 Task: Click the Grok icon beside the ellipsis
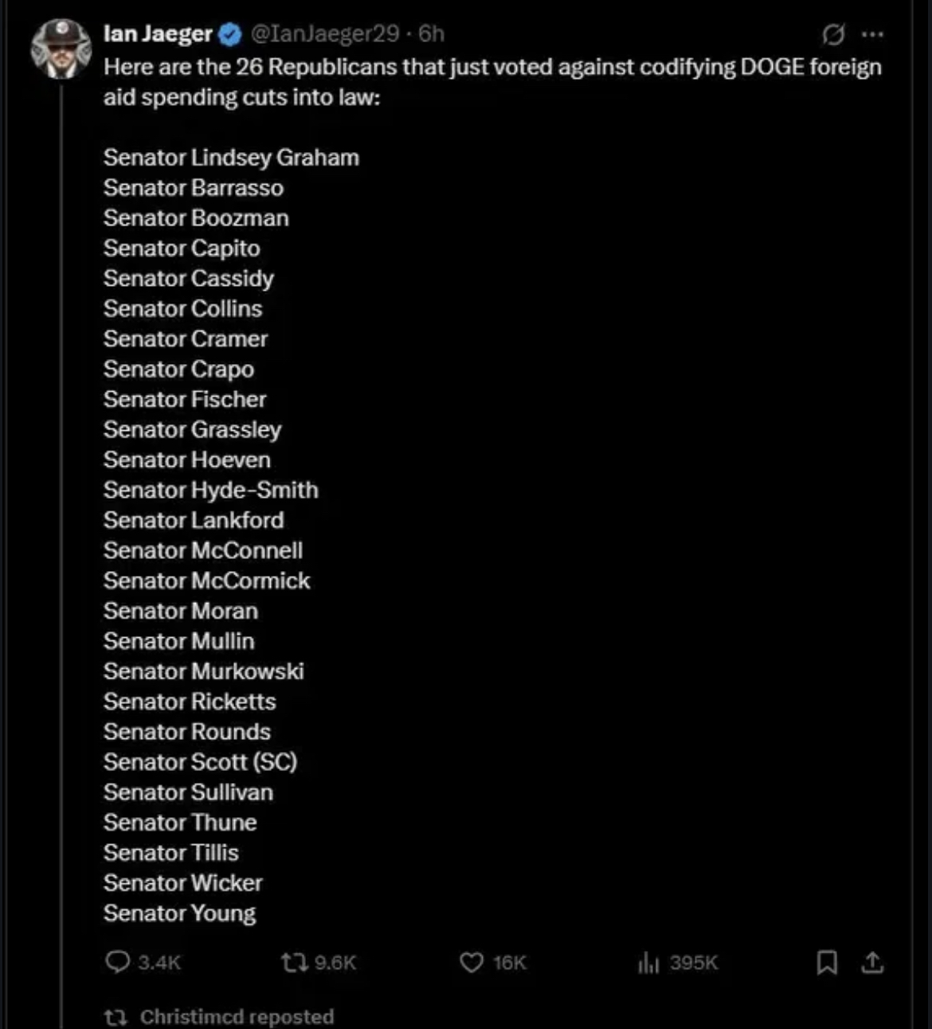pos(833,34)
